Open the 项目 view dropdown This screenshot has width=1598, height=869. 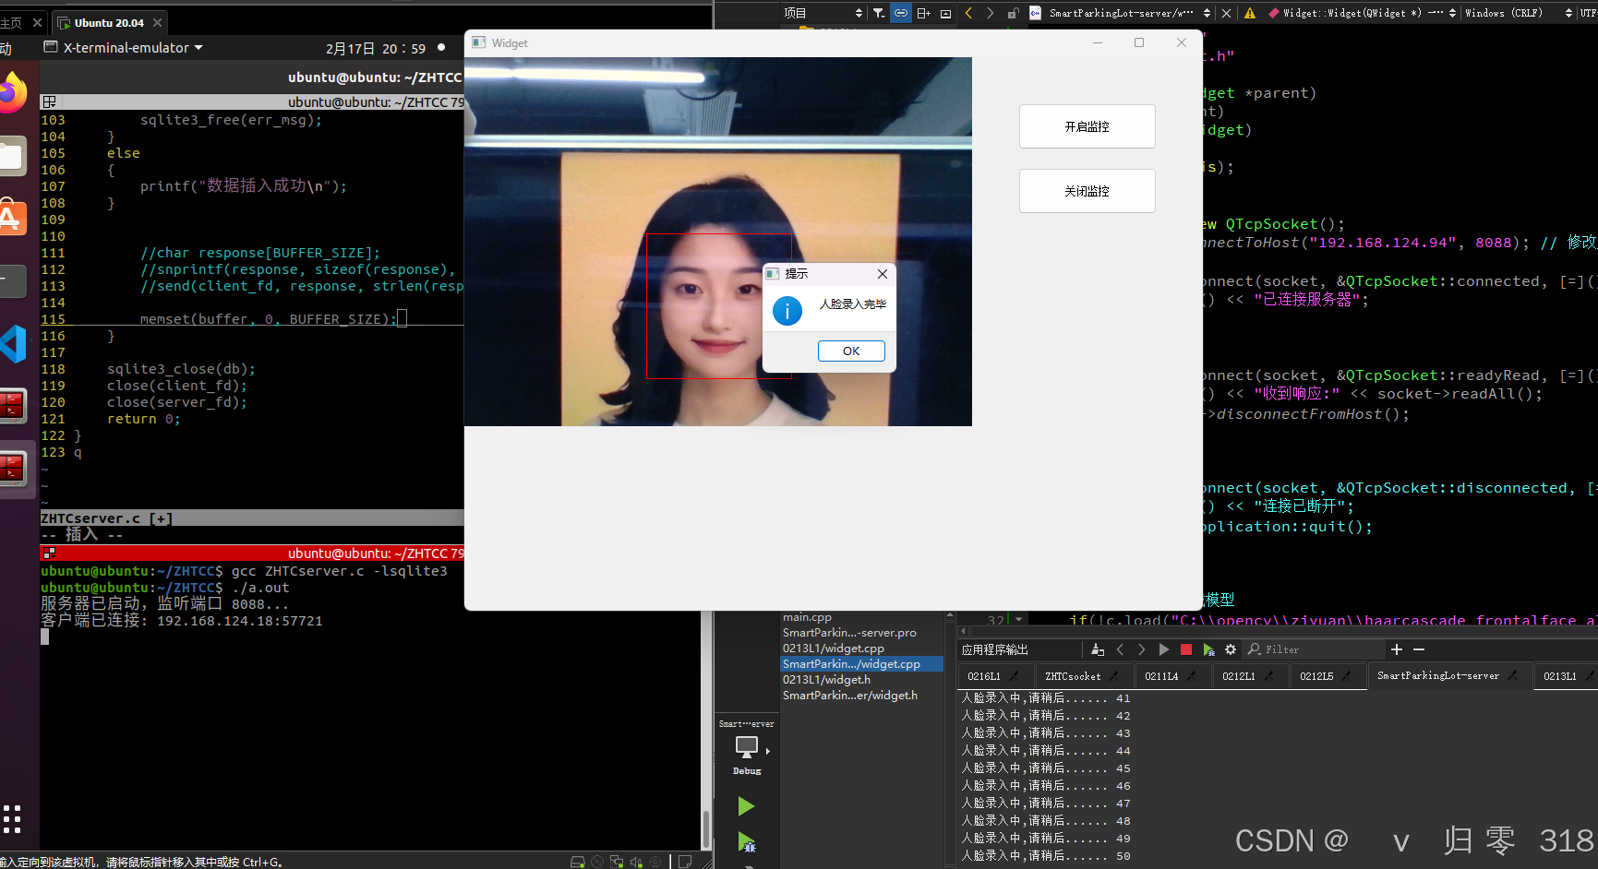823,13
